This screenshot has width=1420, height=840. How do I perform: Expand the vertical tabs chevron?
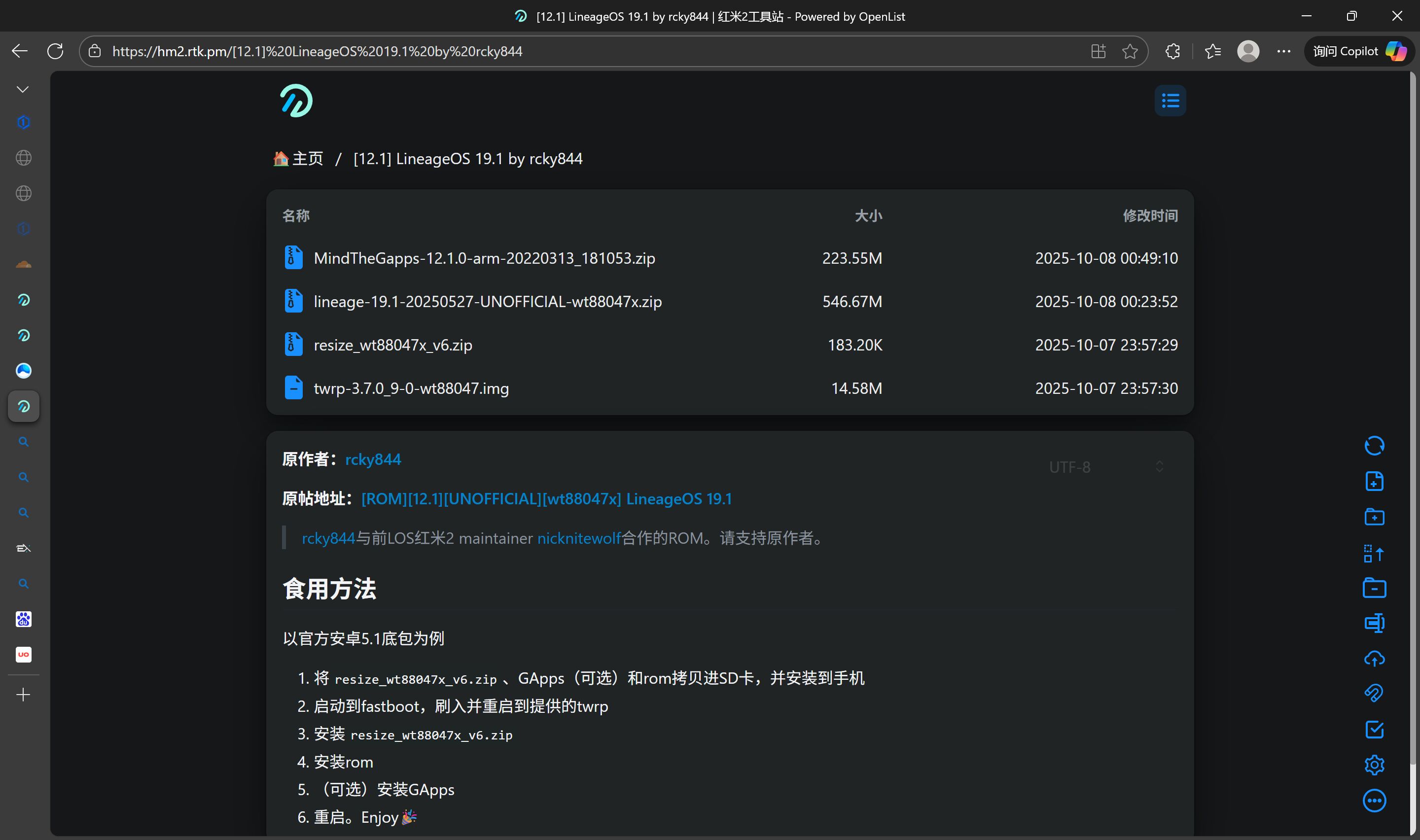click(x=23, y=89)
